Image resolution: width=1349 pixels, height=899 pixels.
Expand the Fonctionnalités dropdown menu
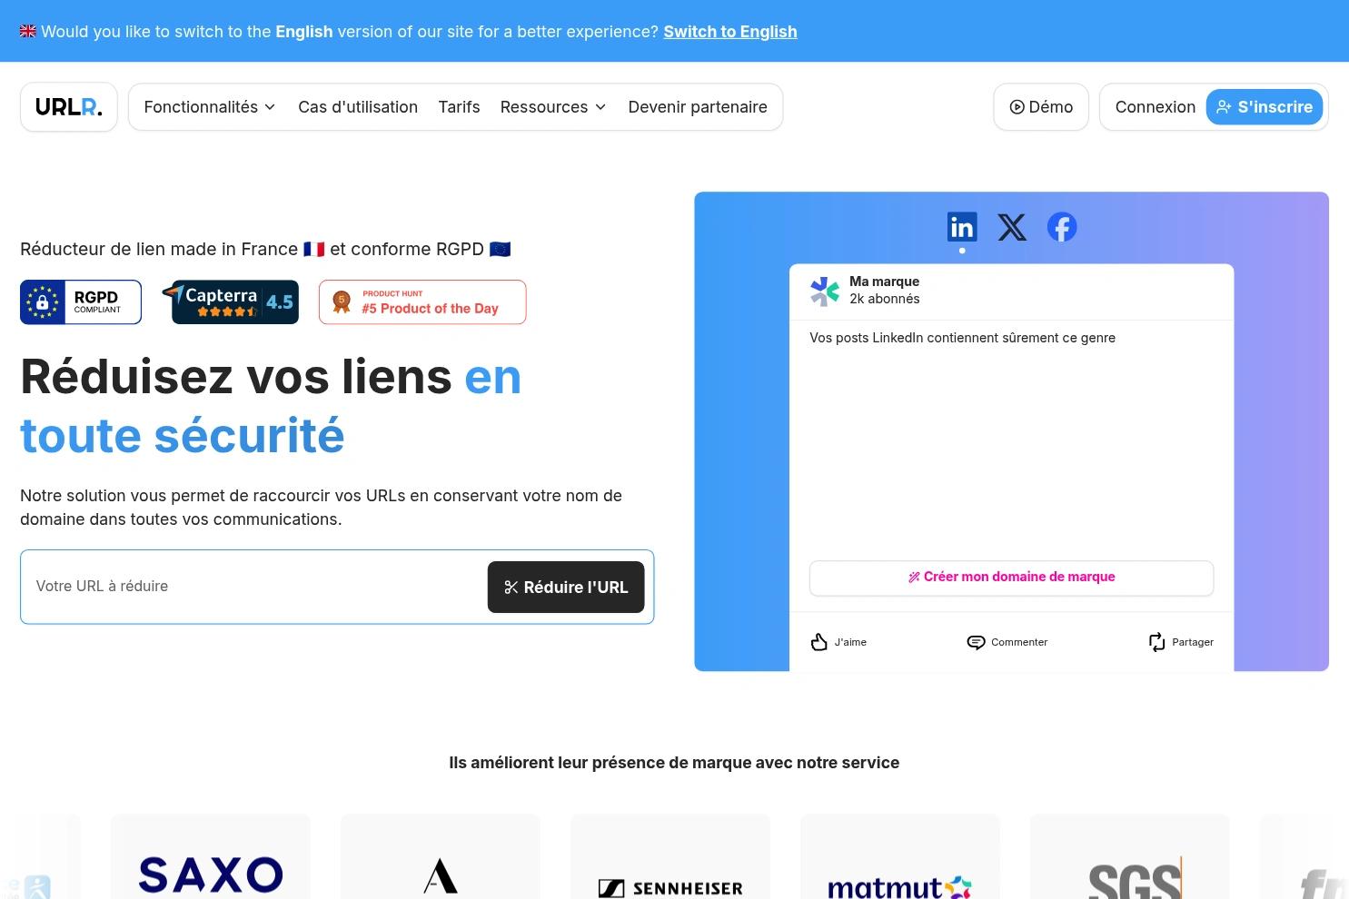[209, 107]
